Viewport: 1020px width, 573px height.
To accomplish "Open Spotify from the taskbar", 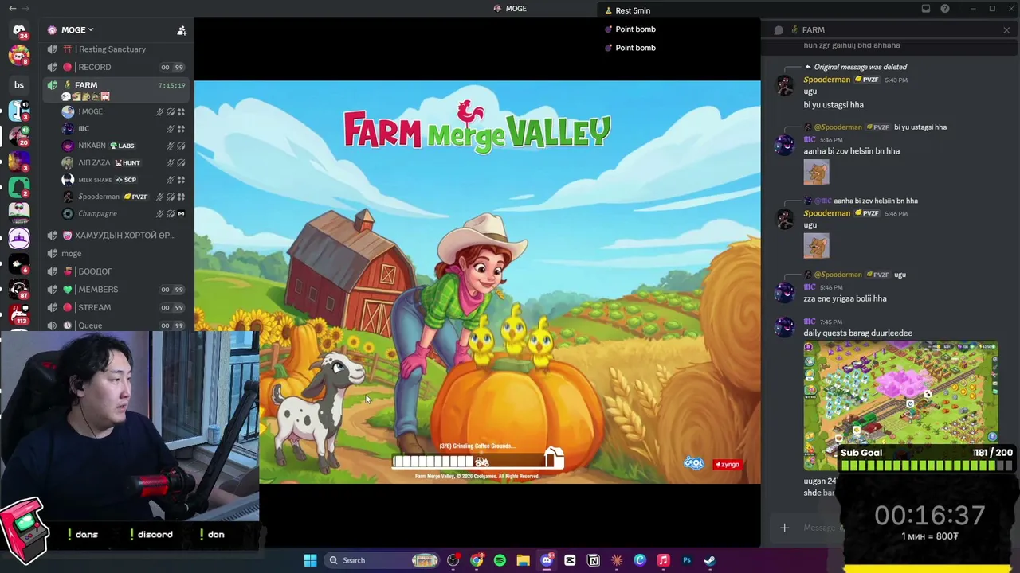I will click(x=500, y=560).
